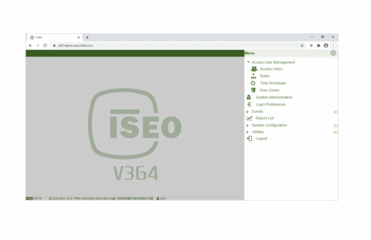Expand the Utilities section arrow
Screen dimensions: 371x240
coord(247,132)
